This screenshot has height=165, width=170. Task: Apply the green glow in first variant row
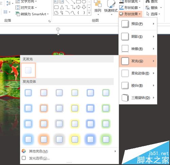[106, 93]
